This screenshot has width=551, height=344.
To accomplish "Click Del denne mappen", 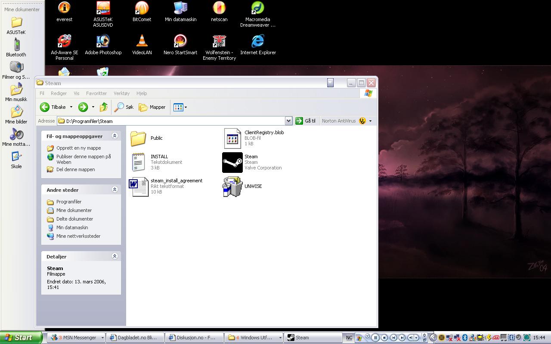I will coord(71,169).
